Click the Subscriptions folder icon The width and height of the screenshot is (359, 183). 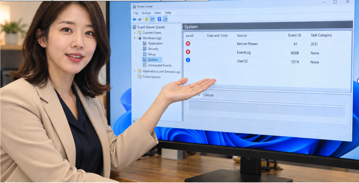140,76
